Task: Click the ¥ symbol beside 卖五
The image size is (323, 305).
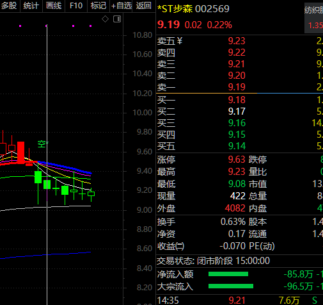Action: point(180,40)
